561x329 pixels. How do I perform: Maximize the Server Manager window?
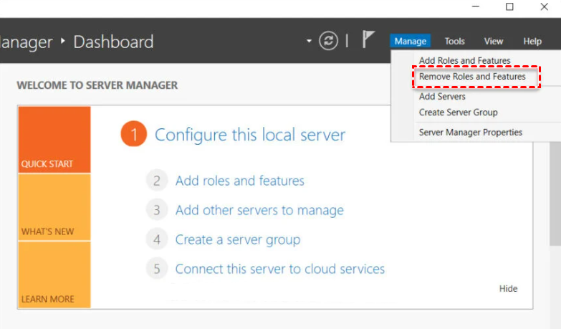(x=509, y=6)
